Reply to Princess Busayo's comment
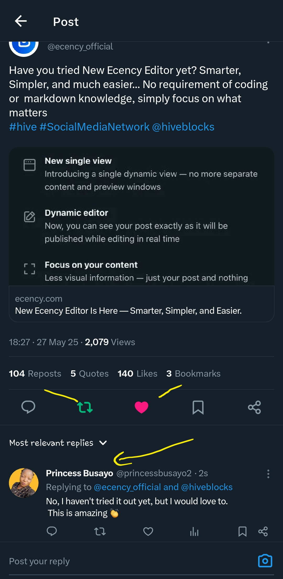This screenshot has height=579, width=283. pos(52,531)
